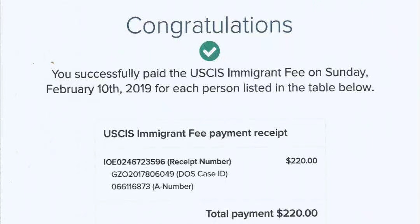Click the Total payment $220.00 amount
This screenshot has width=420, height=224.
pos(297,213)
